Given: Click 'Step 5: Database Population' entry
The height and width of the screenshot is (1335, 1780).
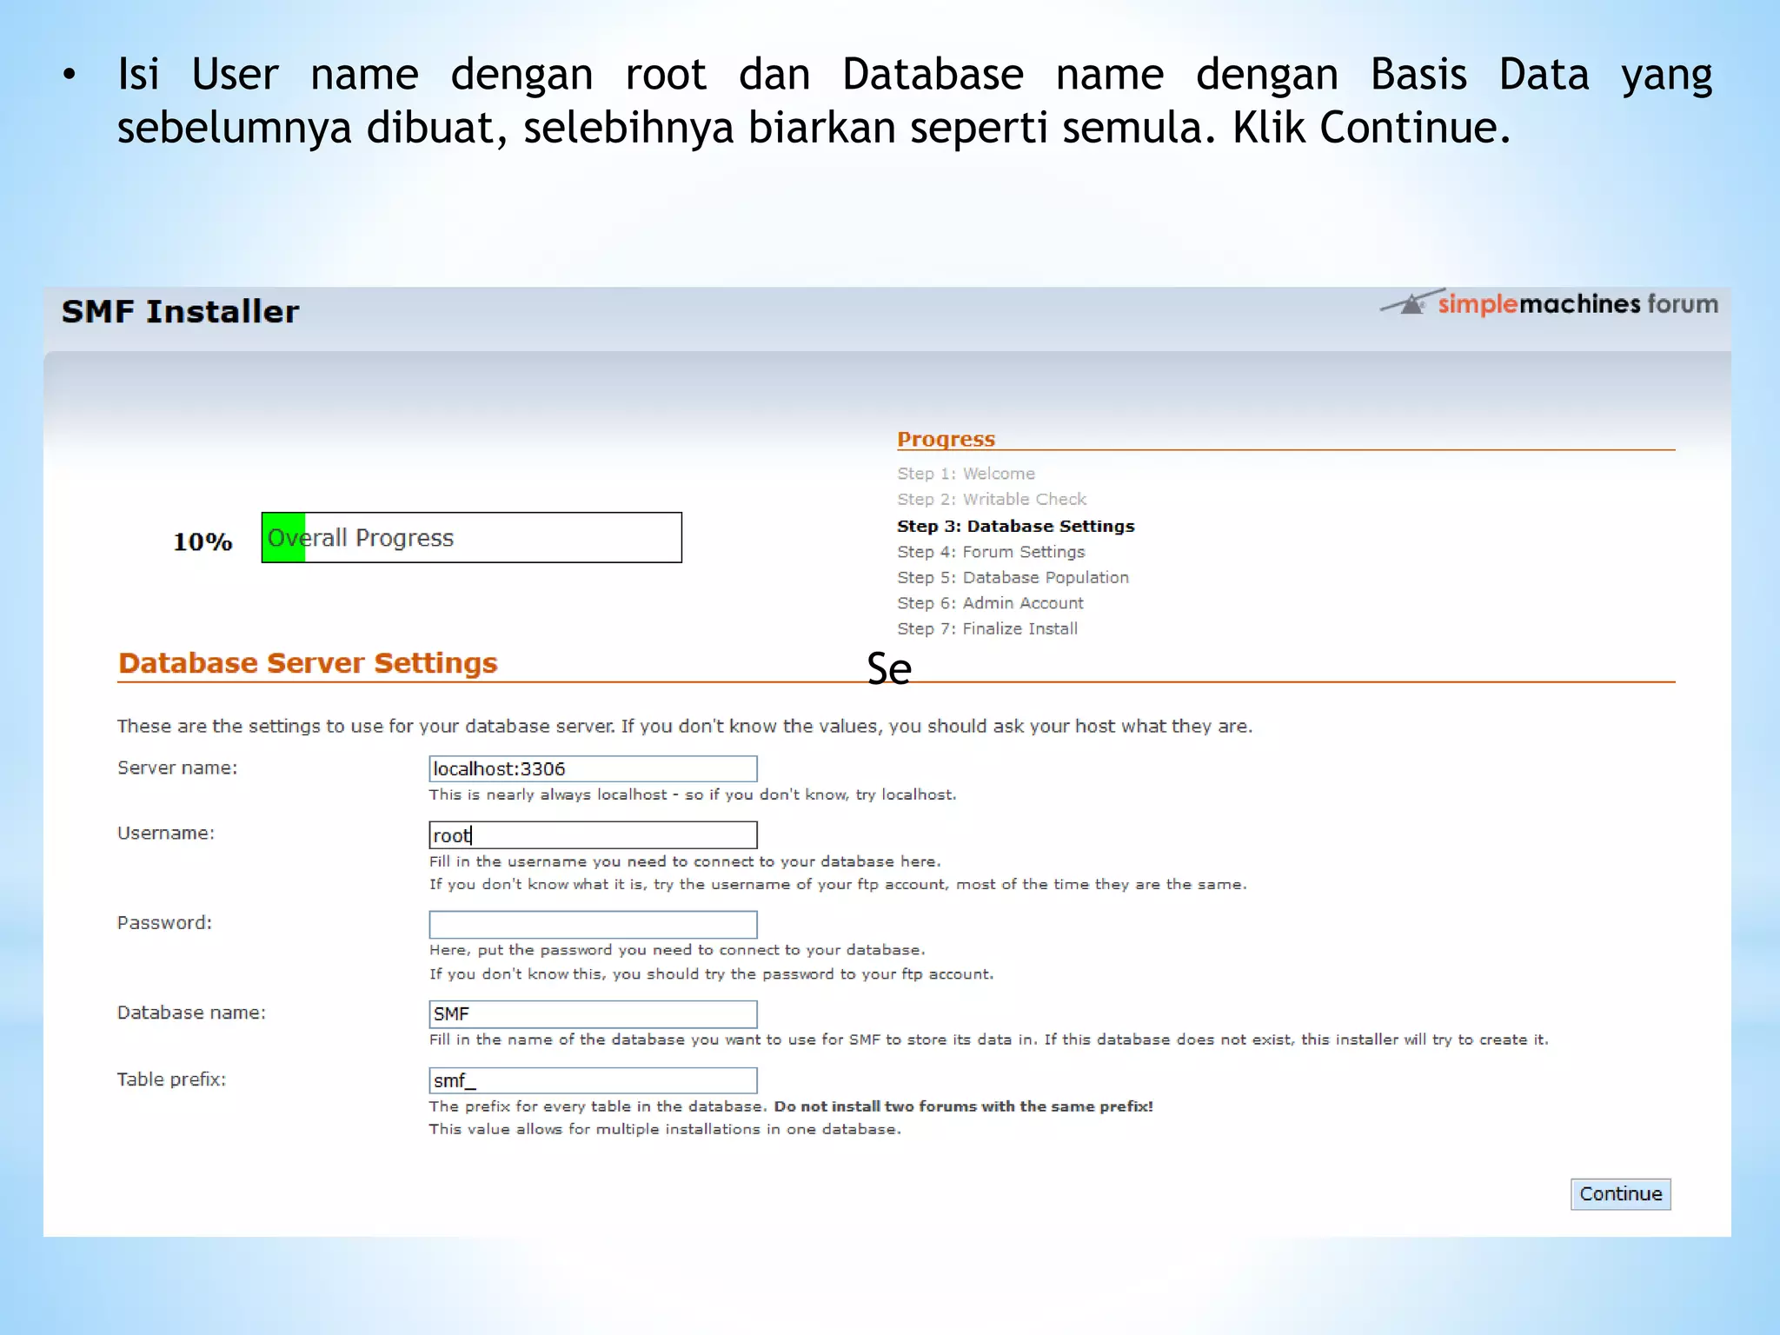Looking at the screenshot, I should [x=1013, y=577].
